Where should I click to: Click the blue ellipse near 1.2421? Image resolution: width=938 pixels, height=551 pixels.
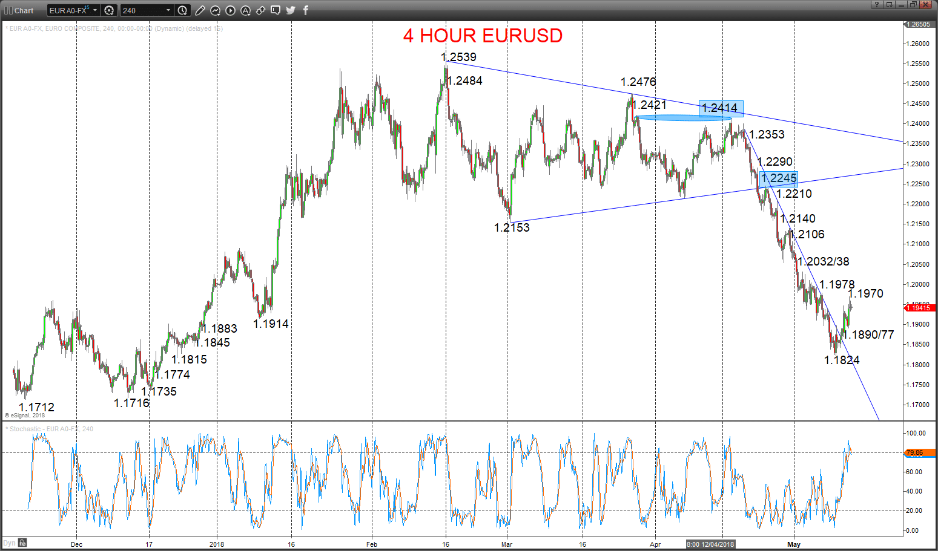tap(683, 118)
